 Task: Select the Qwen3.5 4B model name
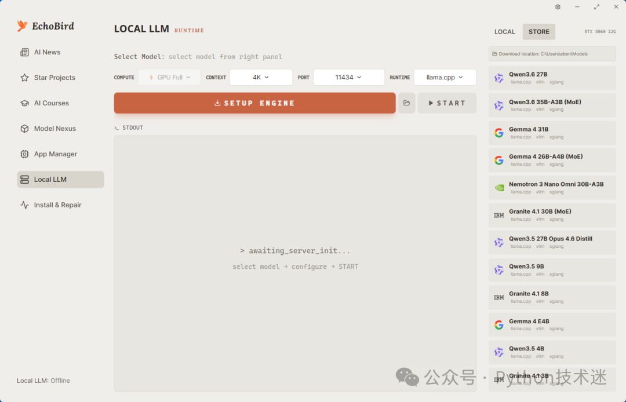point(526,349)
